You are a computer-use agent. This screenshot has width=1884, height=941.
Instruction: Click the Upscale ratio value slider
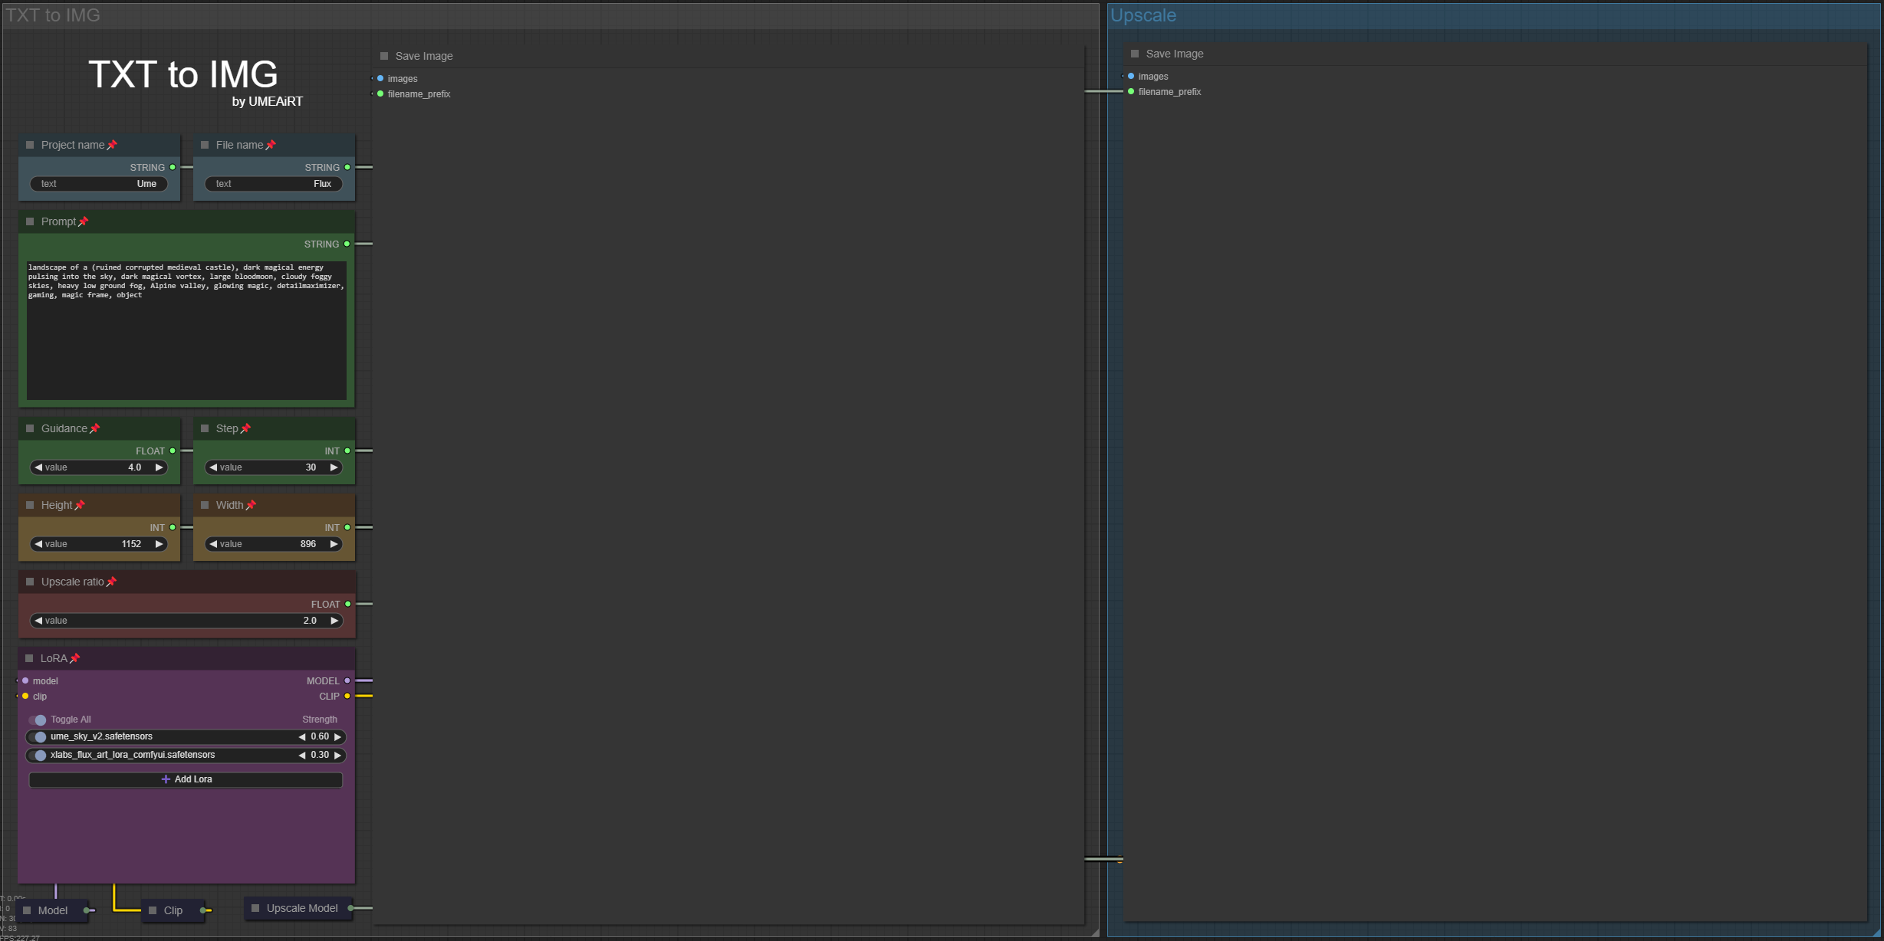click(x=186, y=621)
